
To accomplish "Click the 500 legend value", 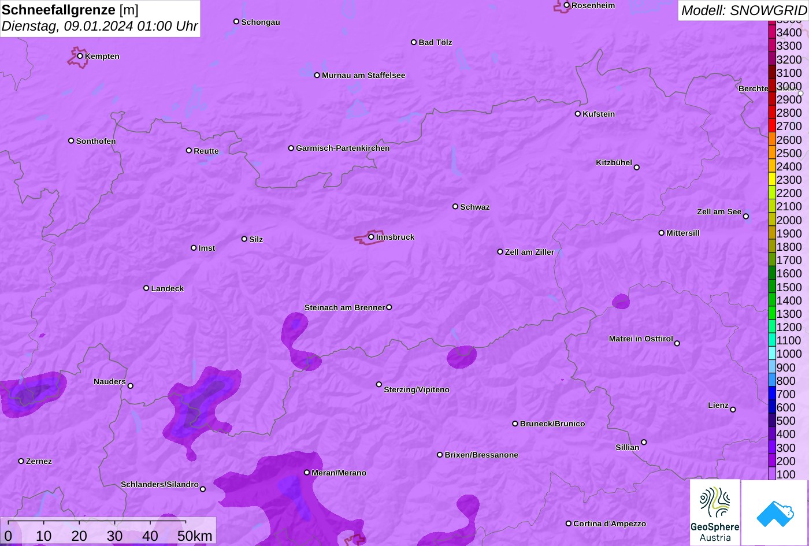I will coord(786,421).
